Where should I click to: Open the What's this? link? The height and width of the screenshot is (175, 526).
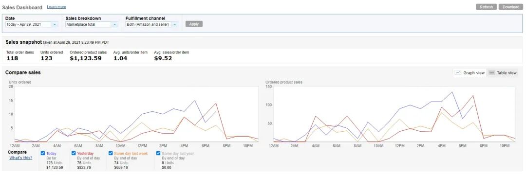tap(21, 157)
